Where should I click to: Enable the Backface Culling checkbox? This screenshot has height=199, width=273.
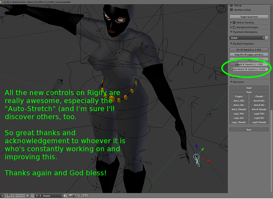(x=231, y=10)
